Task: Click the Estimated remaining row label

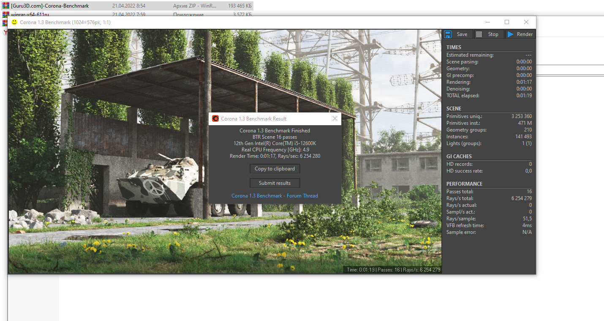Action: point(470,55)
